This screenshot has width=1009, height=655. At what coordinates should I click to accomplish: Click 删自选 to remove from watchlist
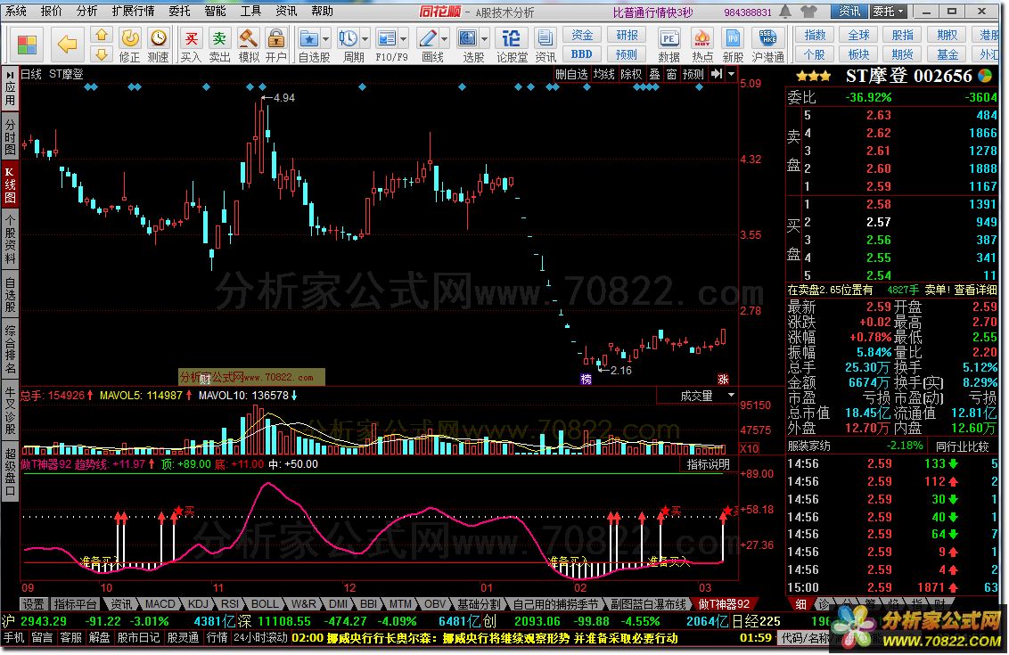[571, 75]
